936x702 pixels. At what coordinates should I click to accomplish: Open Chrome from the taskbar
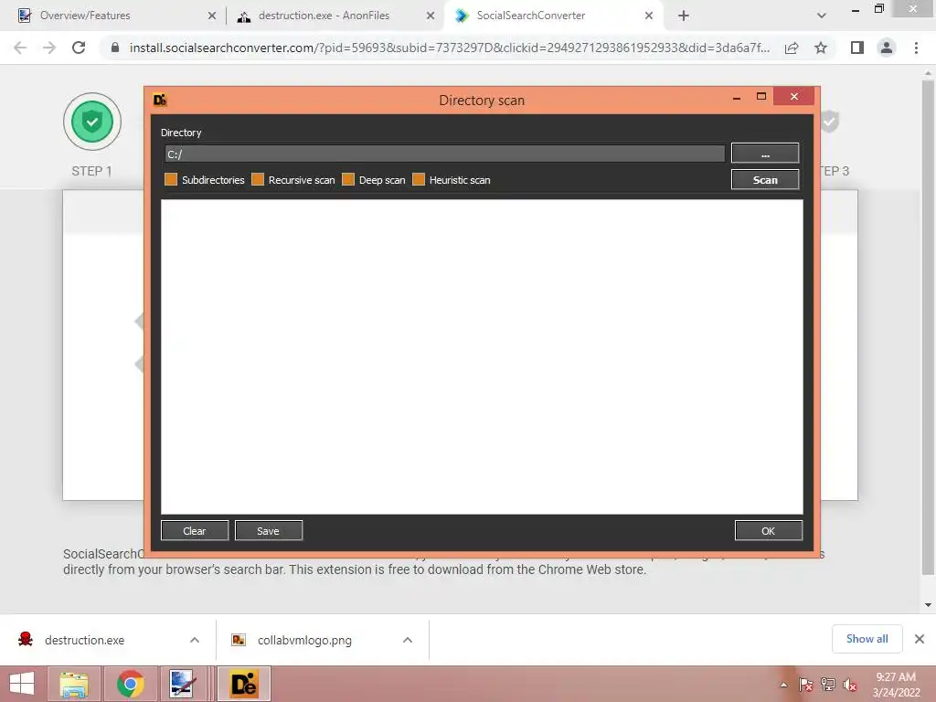coord(130,684)
